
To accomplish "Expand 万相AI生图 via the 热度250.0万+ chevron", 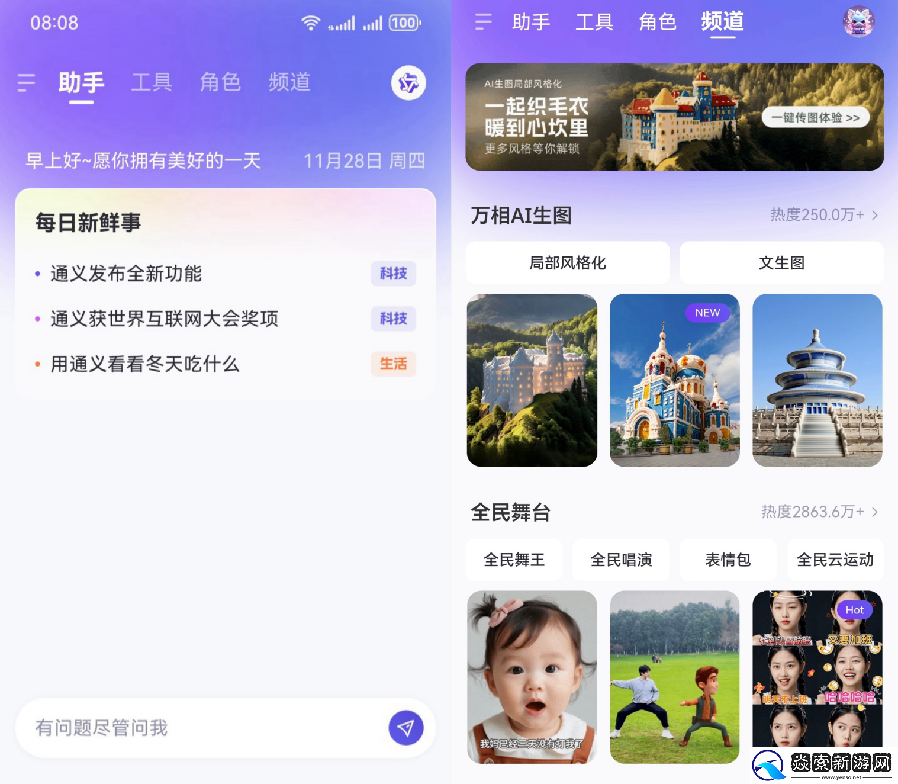I will click(x=874, y=215).
